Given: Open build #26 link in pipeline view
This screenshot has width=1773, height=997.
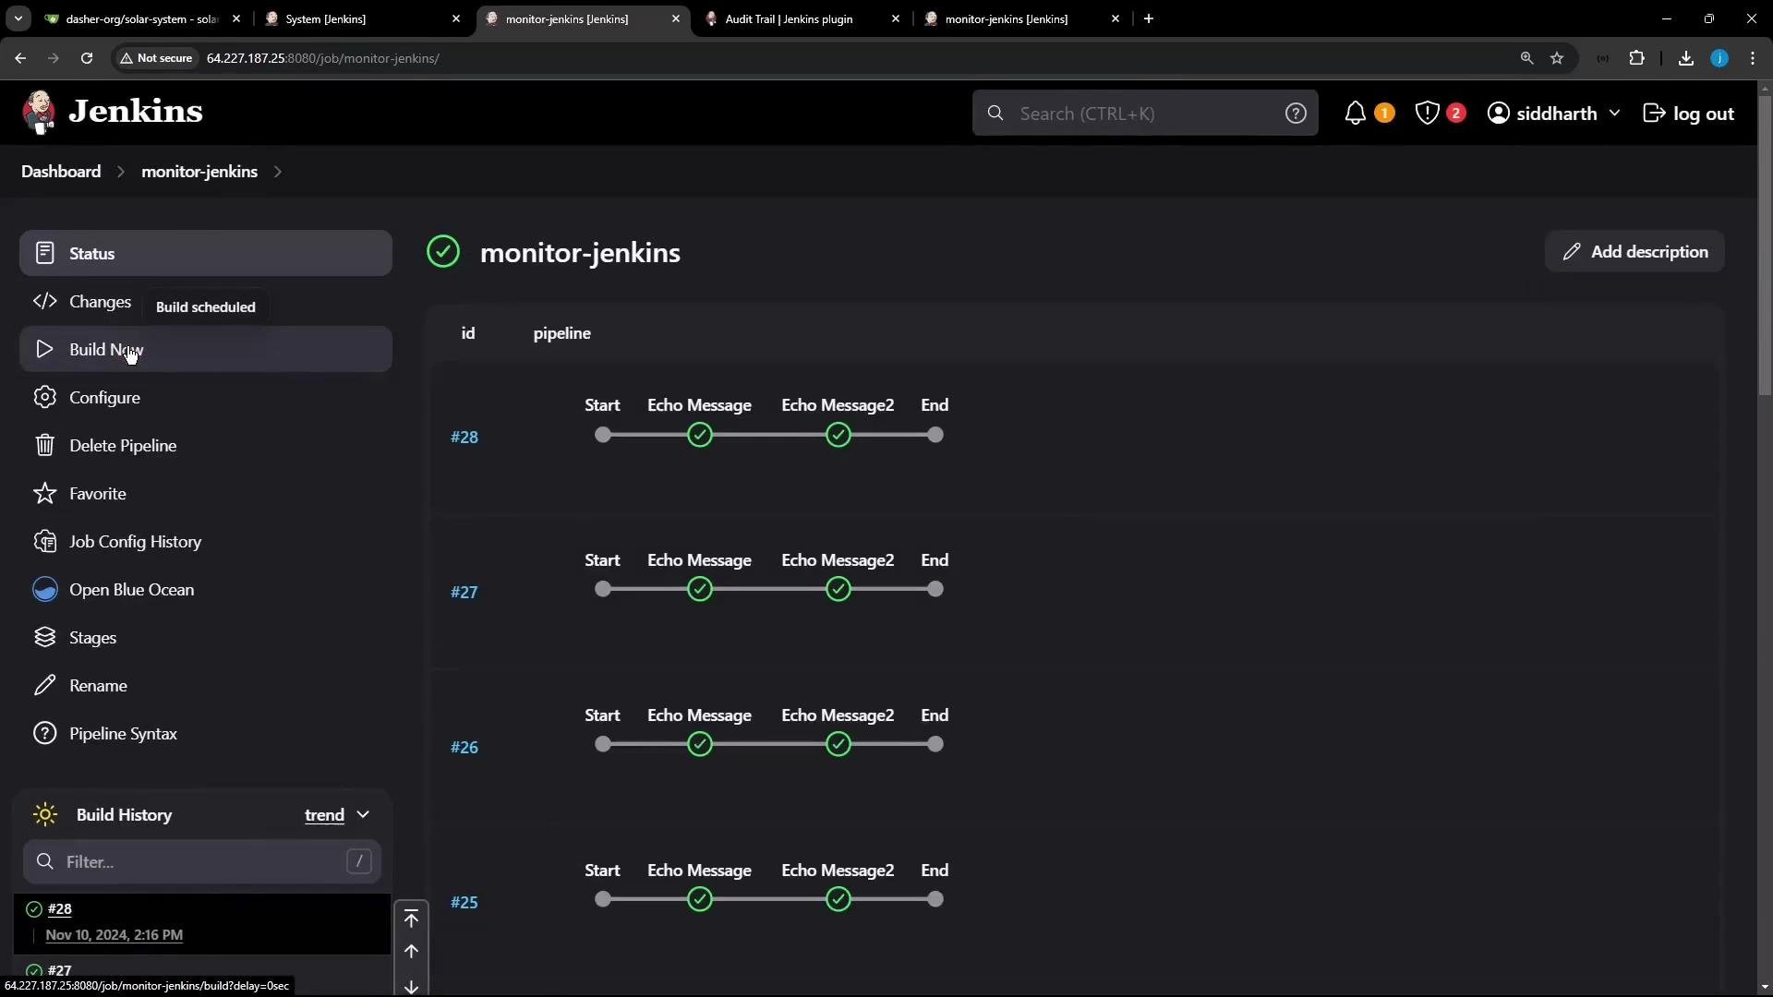Looking at the screenshot, I should pos(464,747).
